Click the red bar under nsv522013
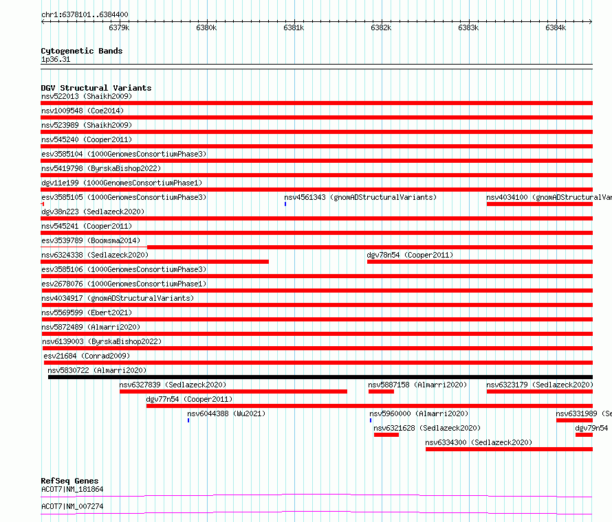Screen dimensions: 612x522 316,103
